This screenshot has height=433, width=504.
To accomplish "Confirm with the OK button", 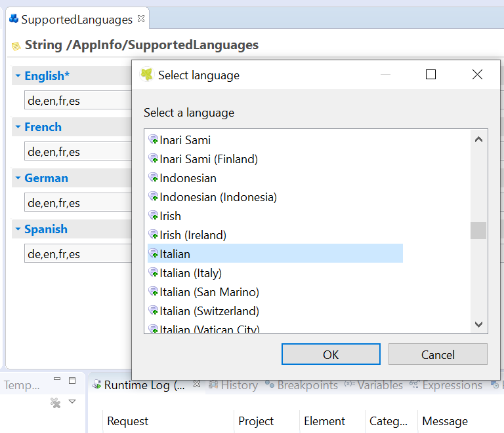I will point(331,354).
